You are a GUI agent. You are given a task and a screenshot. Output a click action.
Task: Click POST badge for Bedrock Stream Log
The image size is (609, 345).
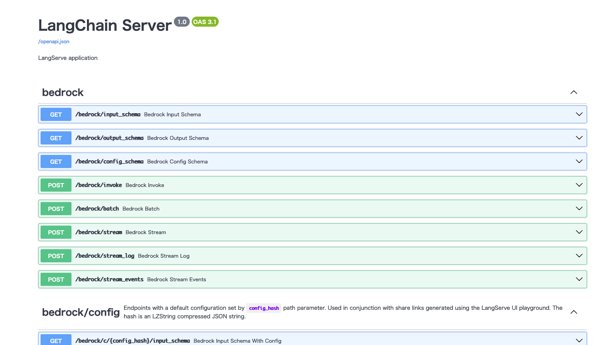pyautogui.click(x=56, y=256)
